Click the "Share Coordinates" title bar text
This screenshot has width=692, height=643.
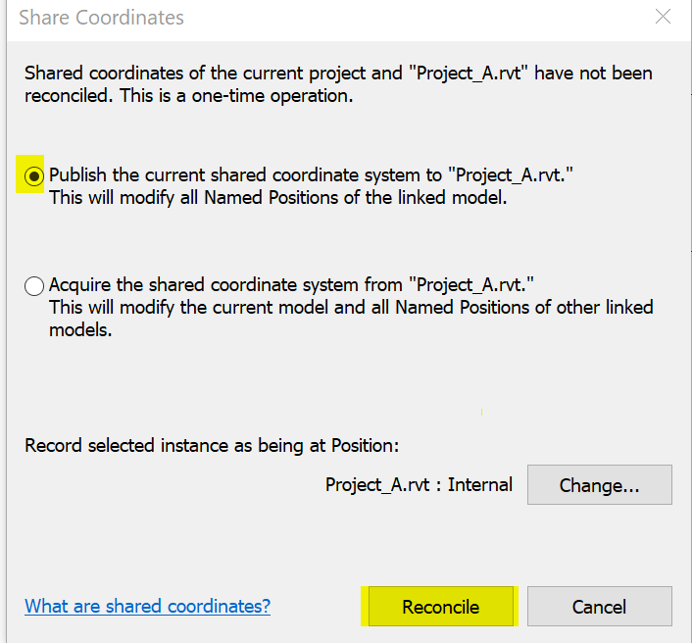click(x=101, y=18)
